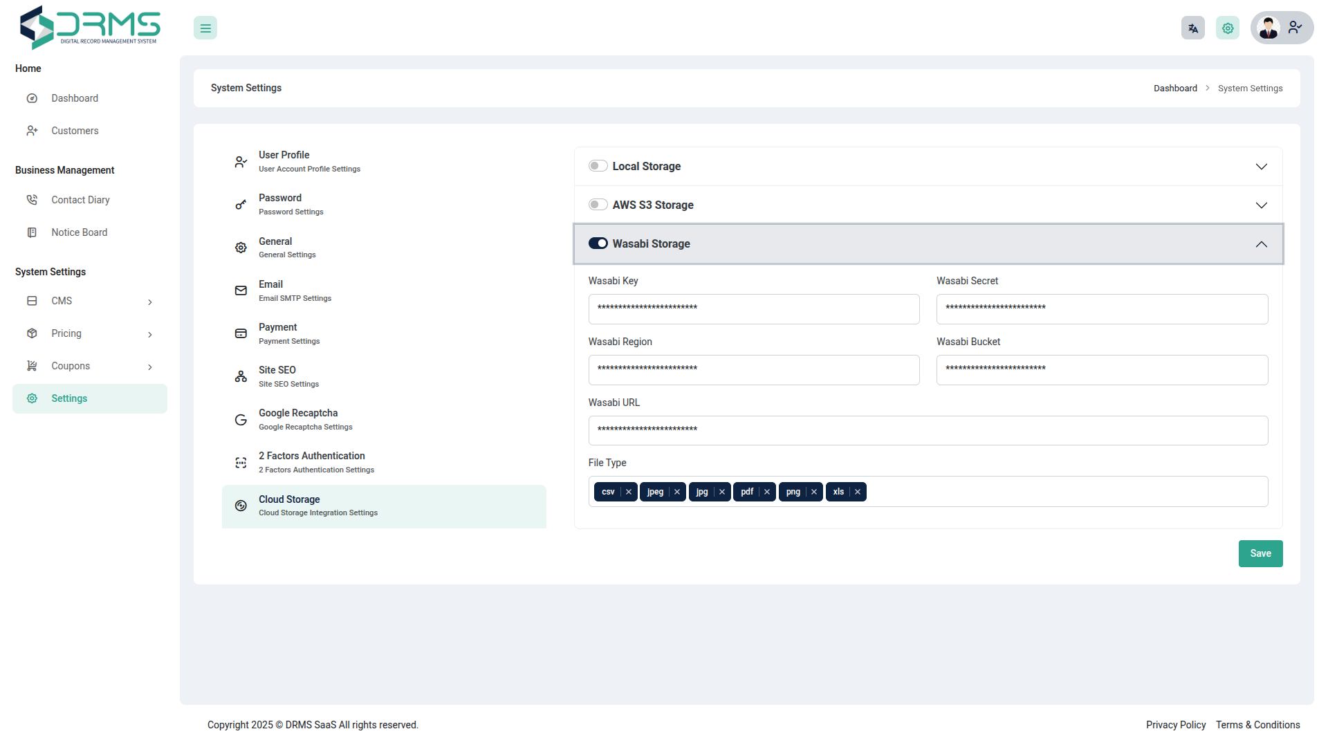Screen dimensions: 1328x747
Task: Open the language translation icon
Action: (x=1192, y=28)
